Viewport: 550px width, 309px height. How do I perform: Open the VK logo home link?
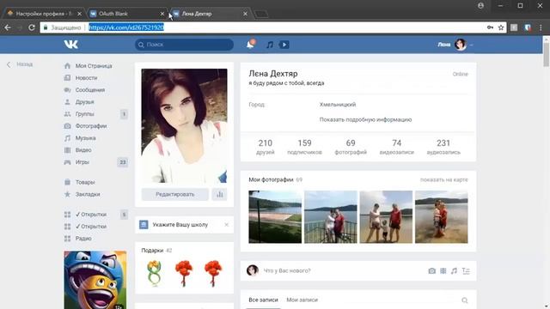(70, 45)
